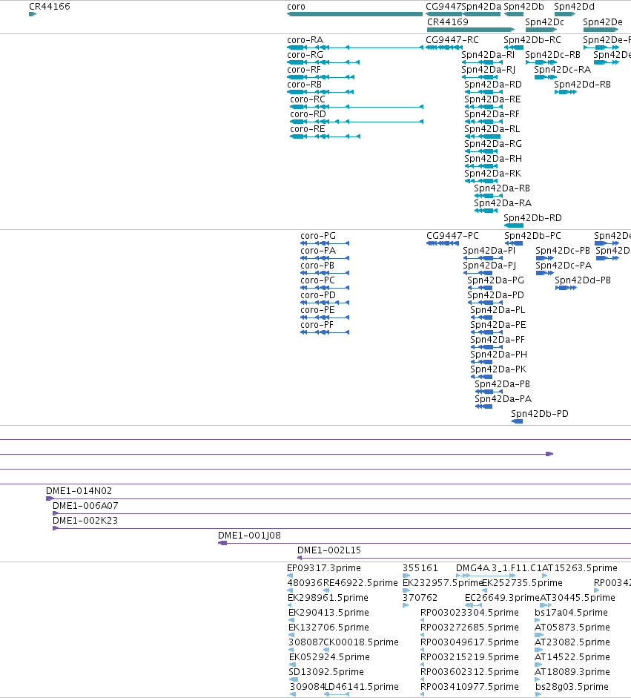Select cDNA bs17a04.5prime
This screenshot has height=698, width=631.
572,613
